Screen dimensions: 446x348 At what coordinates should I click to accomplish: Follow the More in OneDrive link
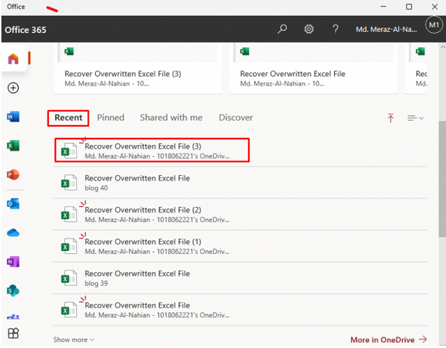coord(389,340)
